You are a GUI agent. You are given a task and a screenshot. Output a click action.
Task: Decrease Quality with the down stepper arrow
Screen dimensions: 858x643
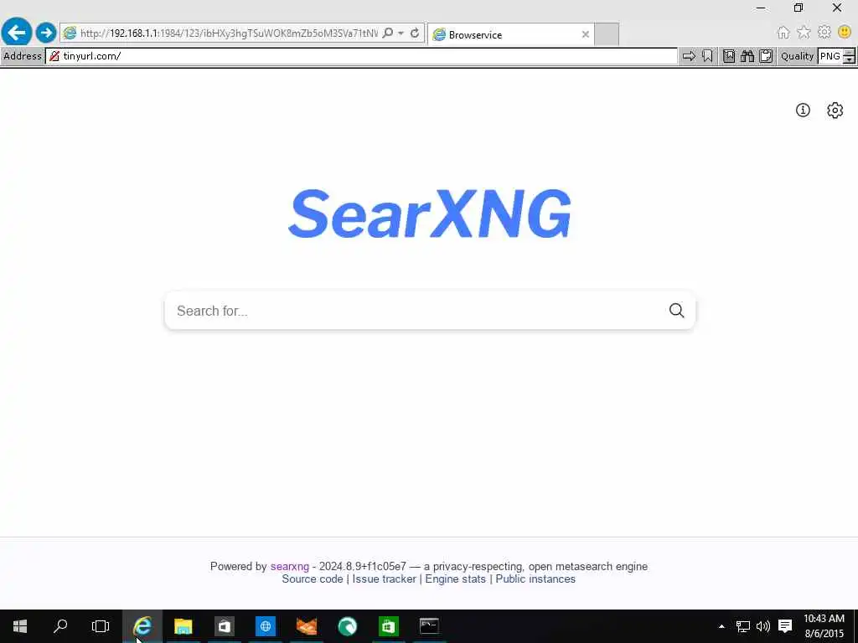pos(850,59)
